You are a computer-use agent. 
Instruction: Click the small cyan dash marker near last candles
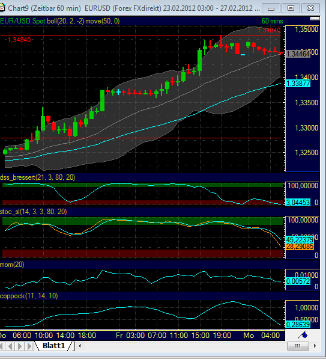tap(243, 55)
